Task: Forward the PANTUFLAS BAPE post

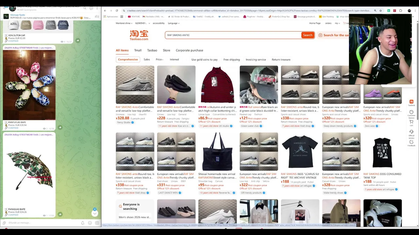Action: (60, 127)
